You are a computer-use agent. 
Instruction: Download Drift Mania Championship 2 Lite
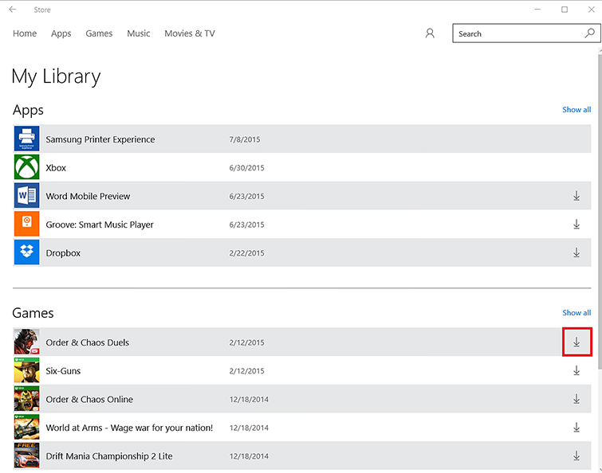(576, 456)
